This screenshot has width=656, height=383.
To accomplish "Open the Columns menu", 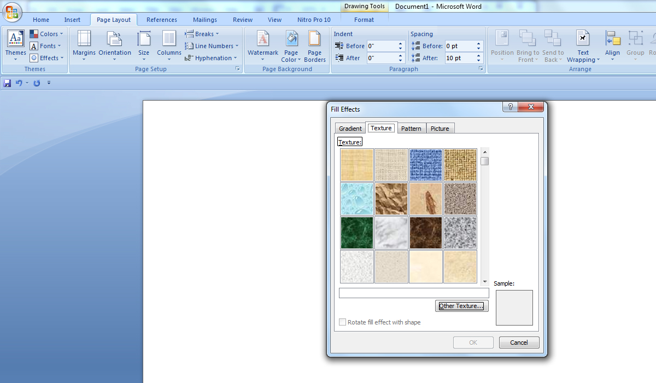I will 169,46.
